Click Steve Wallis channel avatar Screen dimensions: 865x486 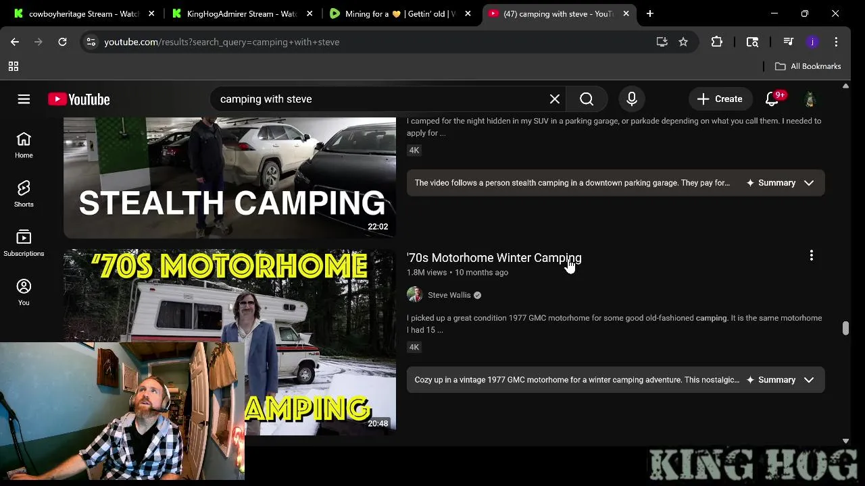(415, 295)
